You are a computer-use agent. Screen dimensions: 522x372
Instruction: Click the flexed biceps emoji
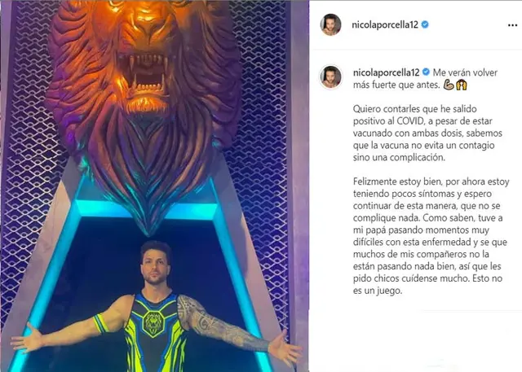449,85
